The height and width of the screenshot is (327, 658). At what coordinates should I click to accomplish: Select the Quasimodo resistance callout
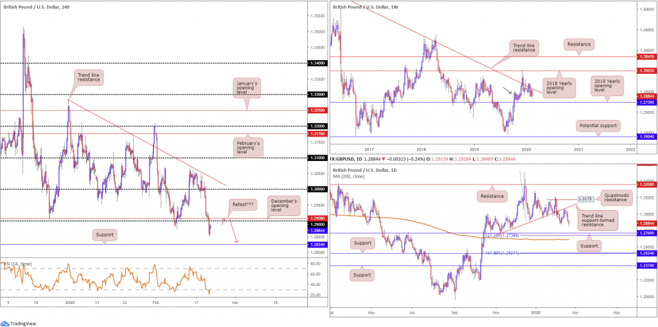click(x=618, y=195)
